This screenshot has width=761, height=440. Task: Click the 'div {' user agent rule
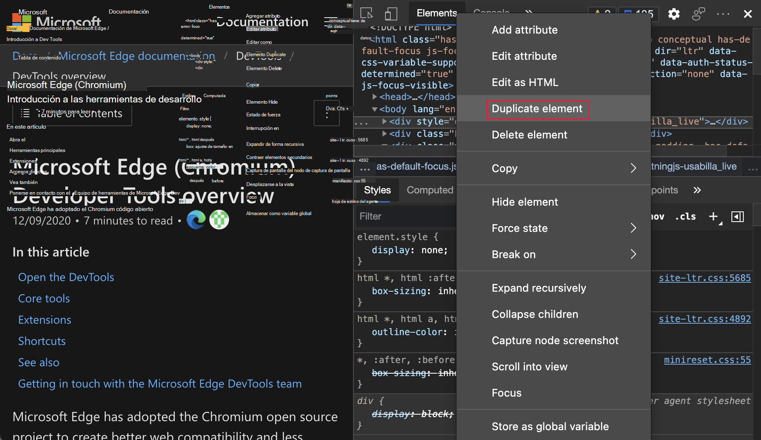370,401
